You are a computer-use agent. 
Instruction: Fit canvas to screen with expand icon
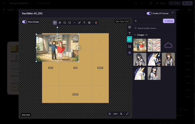(127, 114)
